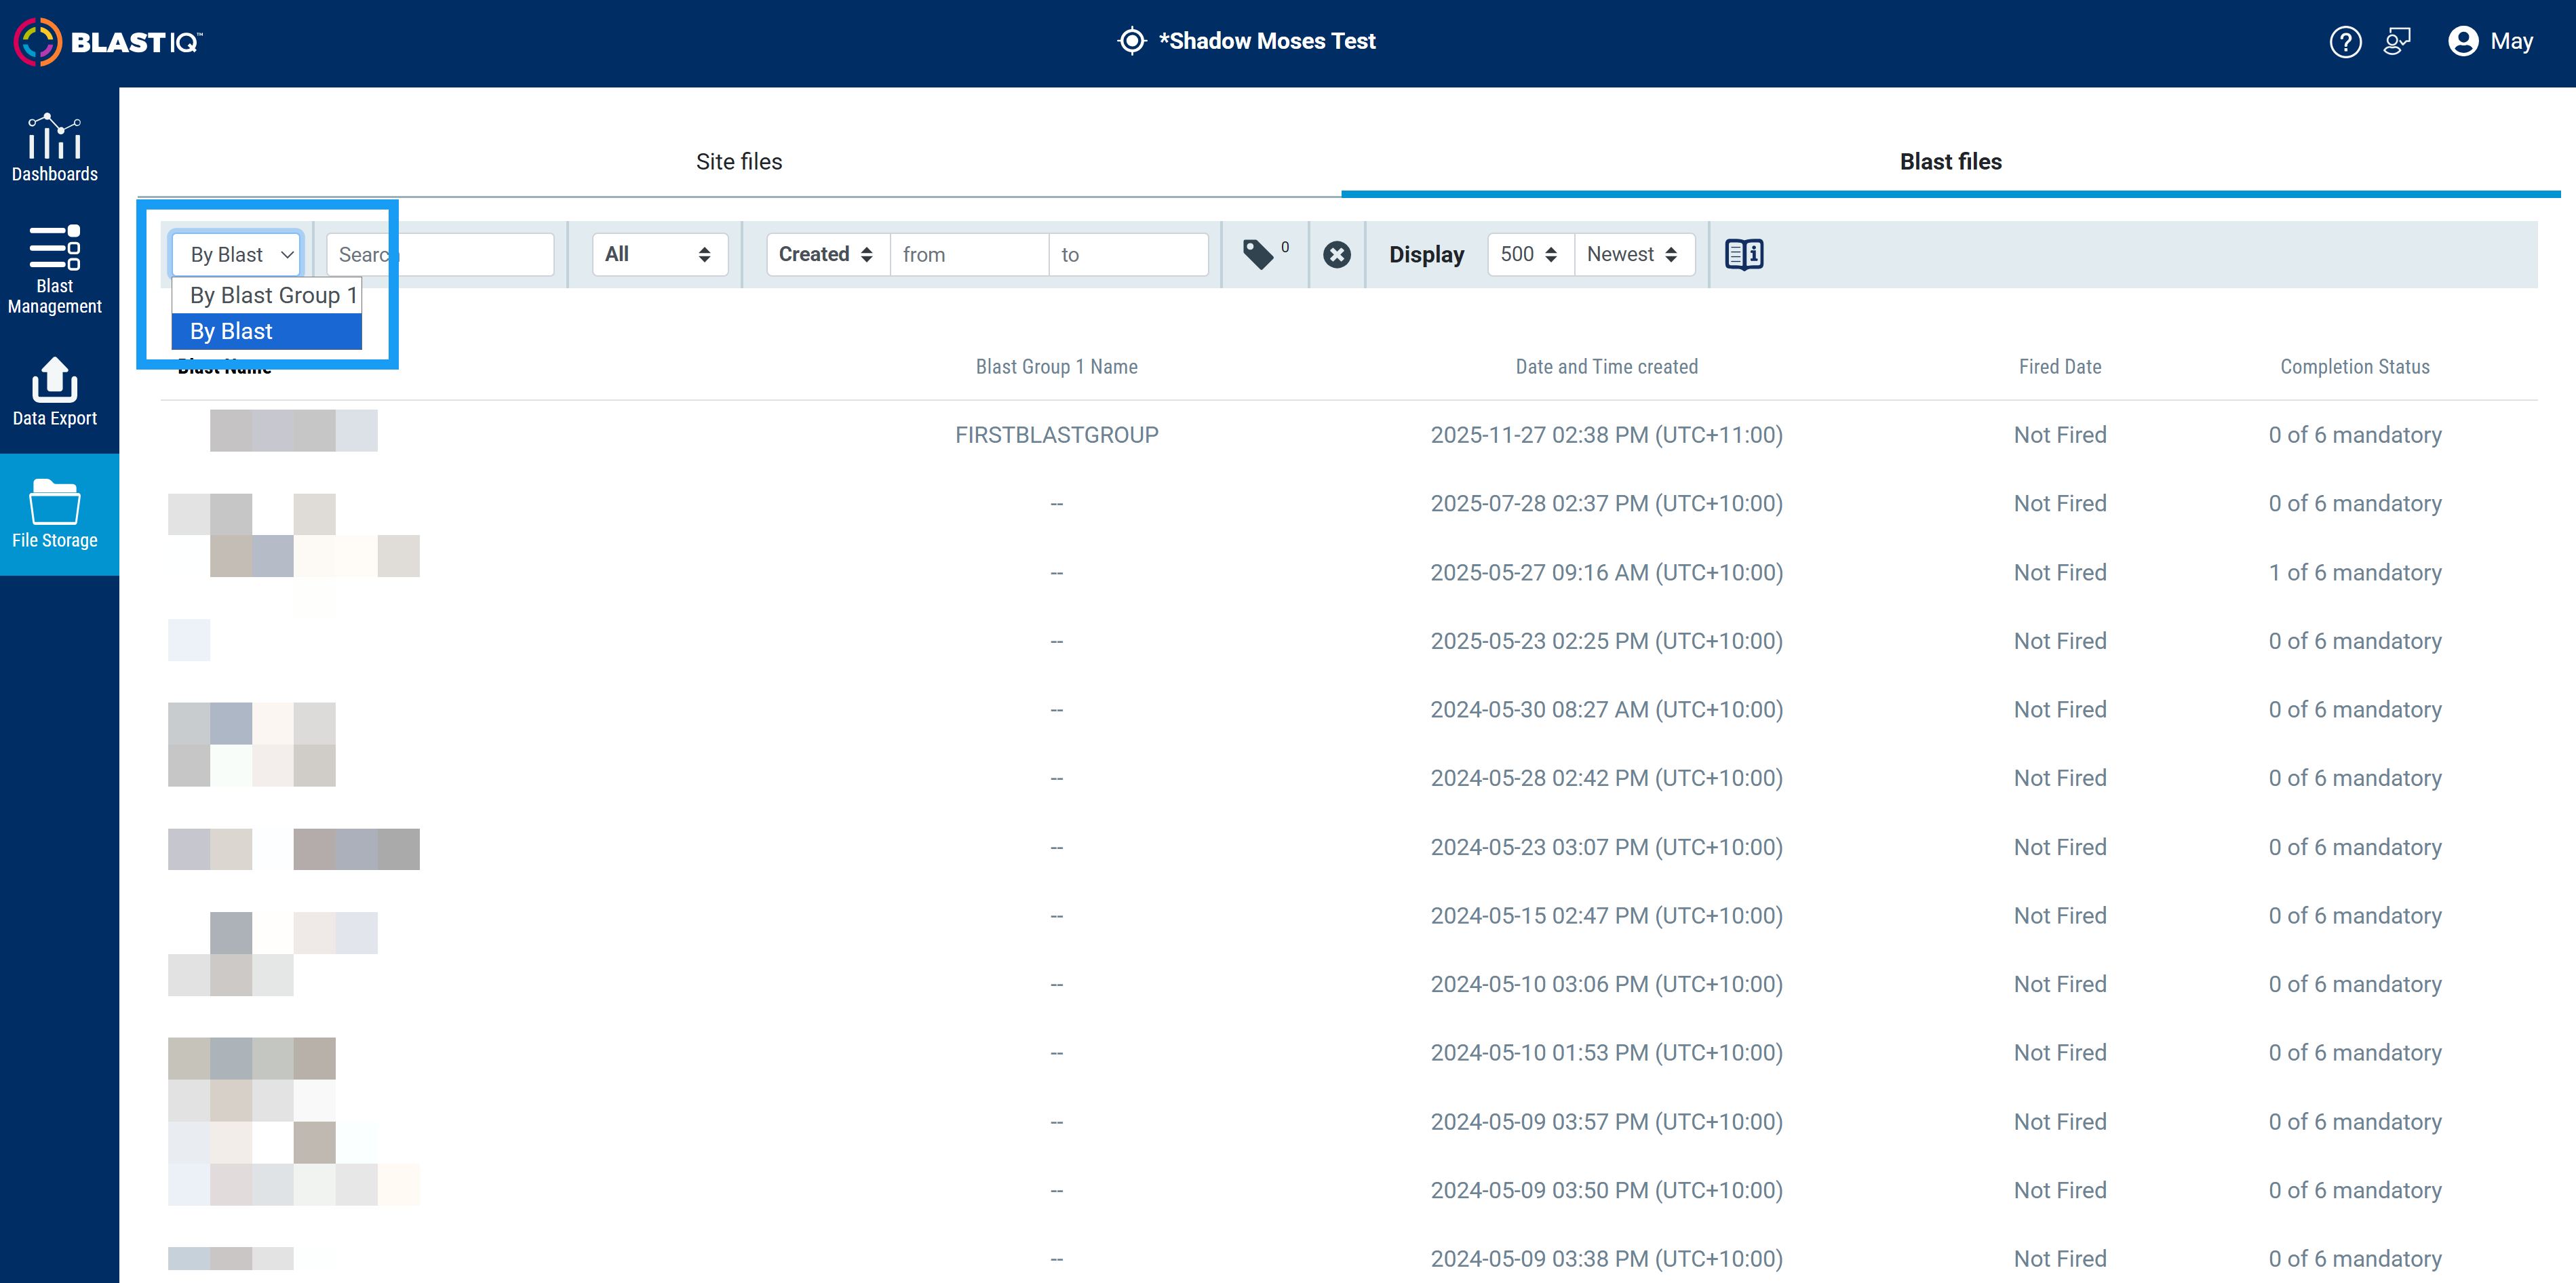Click the from date field

[x=969, y=254]
